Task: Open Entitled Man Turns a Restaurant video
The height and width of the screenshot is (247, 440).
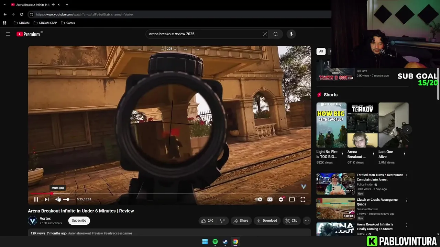Action: tap(335, 184)
